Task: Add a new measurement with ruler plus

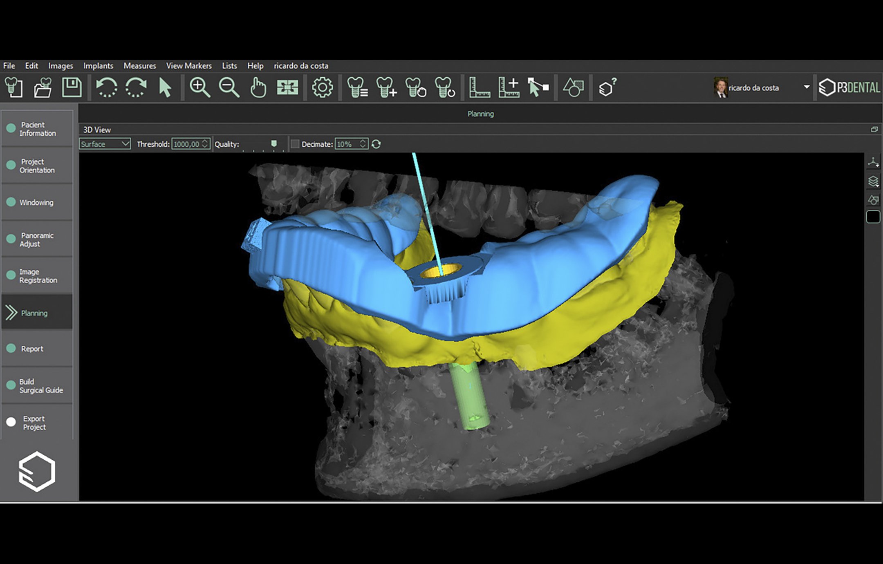Action: (509, 87)
